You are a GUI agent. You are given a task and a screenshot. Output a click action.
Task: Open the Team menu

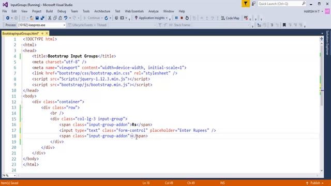[74, 11]
